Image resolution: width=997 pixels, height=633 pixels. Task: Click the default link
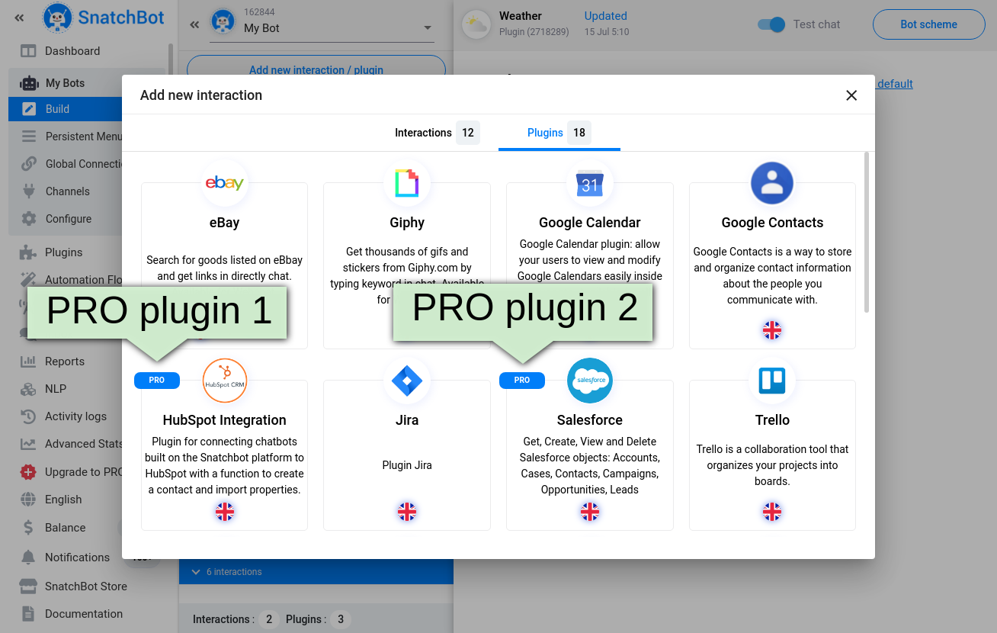(895, 84)
